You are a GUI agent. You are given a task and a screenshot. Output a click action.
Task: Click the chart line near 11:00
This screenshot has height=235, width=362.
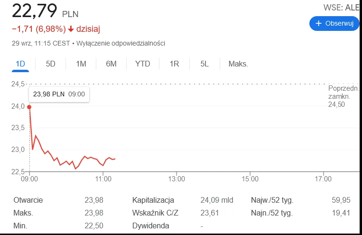pos(103,165)
